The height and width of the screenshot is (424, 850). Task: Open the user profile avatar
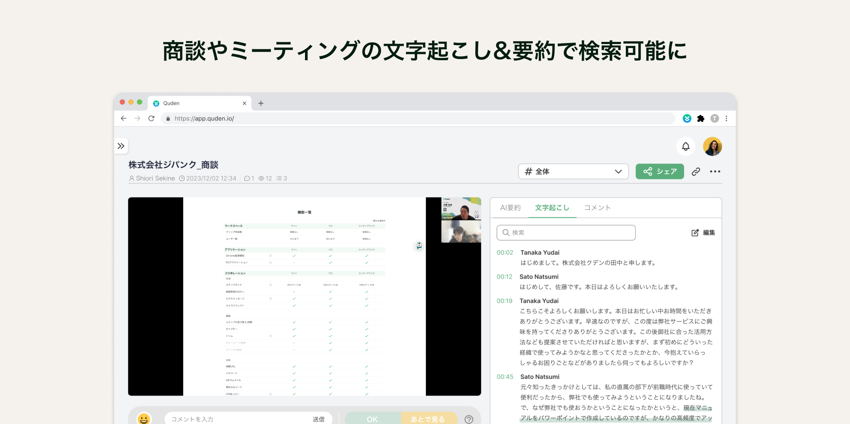(712, 146)
